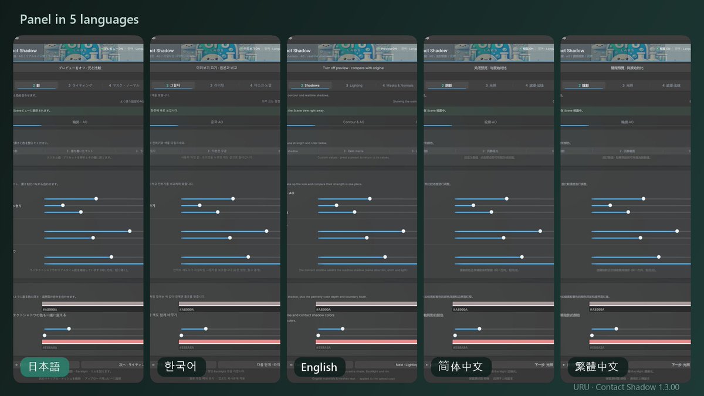Screen dimensions: 704x396
Task: Click the 미리보기 끄기 · 원본과 비교 button
Action: [215, 68]
